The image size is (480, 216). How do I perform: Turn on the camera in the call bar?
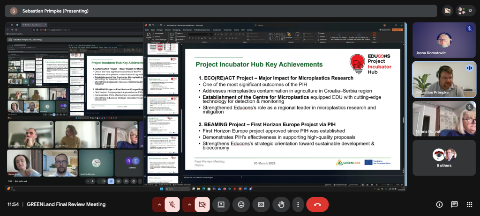[202, 204]
